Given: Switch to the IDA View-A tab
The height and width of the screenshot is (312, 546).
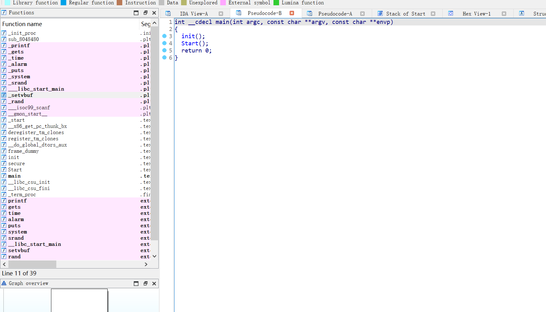Looking at the screenshot, I should 194,14.
